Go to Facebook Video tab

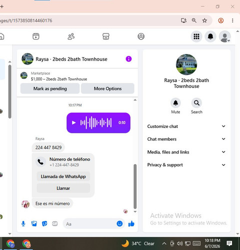click(x=36, y=36)
